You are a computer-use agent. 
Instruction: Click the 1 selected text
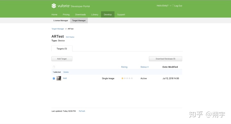(x=57, y=72)
